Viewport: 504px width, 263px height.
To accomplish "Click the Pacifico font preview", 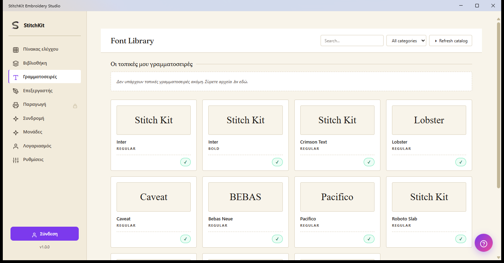I will tap(337, 197).
